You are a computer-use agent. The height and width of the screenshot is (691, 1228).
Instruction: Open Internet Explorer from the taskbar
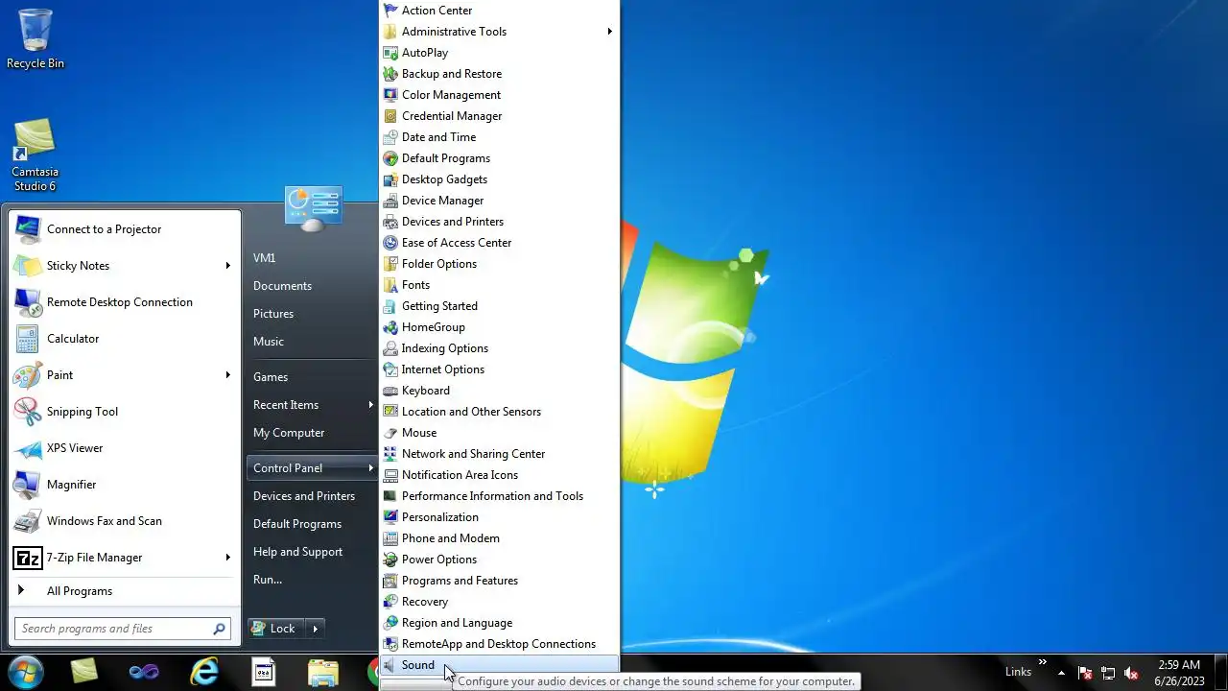coord(203,672)
